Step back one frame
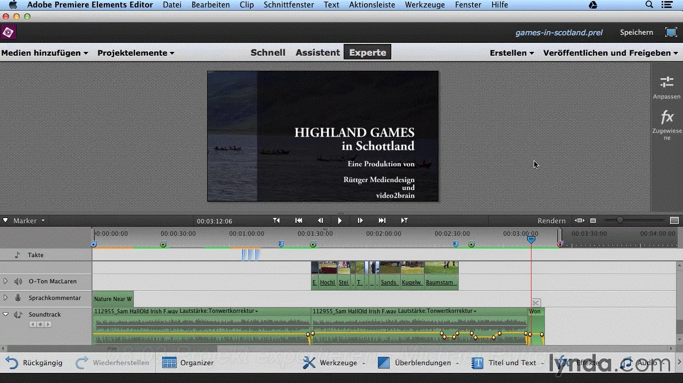This screenshot has width=683, height=383. pyautogui.click(x=320, y=220)
